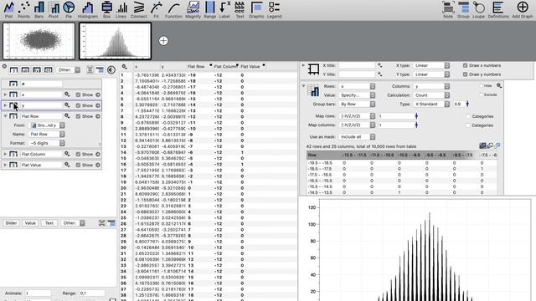The width and height of the screenshot is (536, 301).
Task: Open the Group bars By Row dropdown
Action: 357,104
